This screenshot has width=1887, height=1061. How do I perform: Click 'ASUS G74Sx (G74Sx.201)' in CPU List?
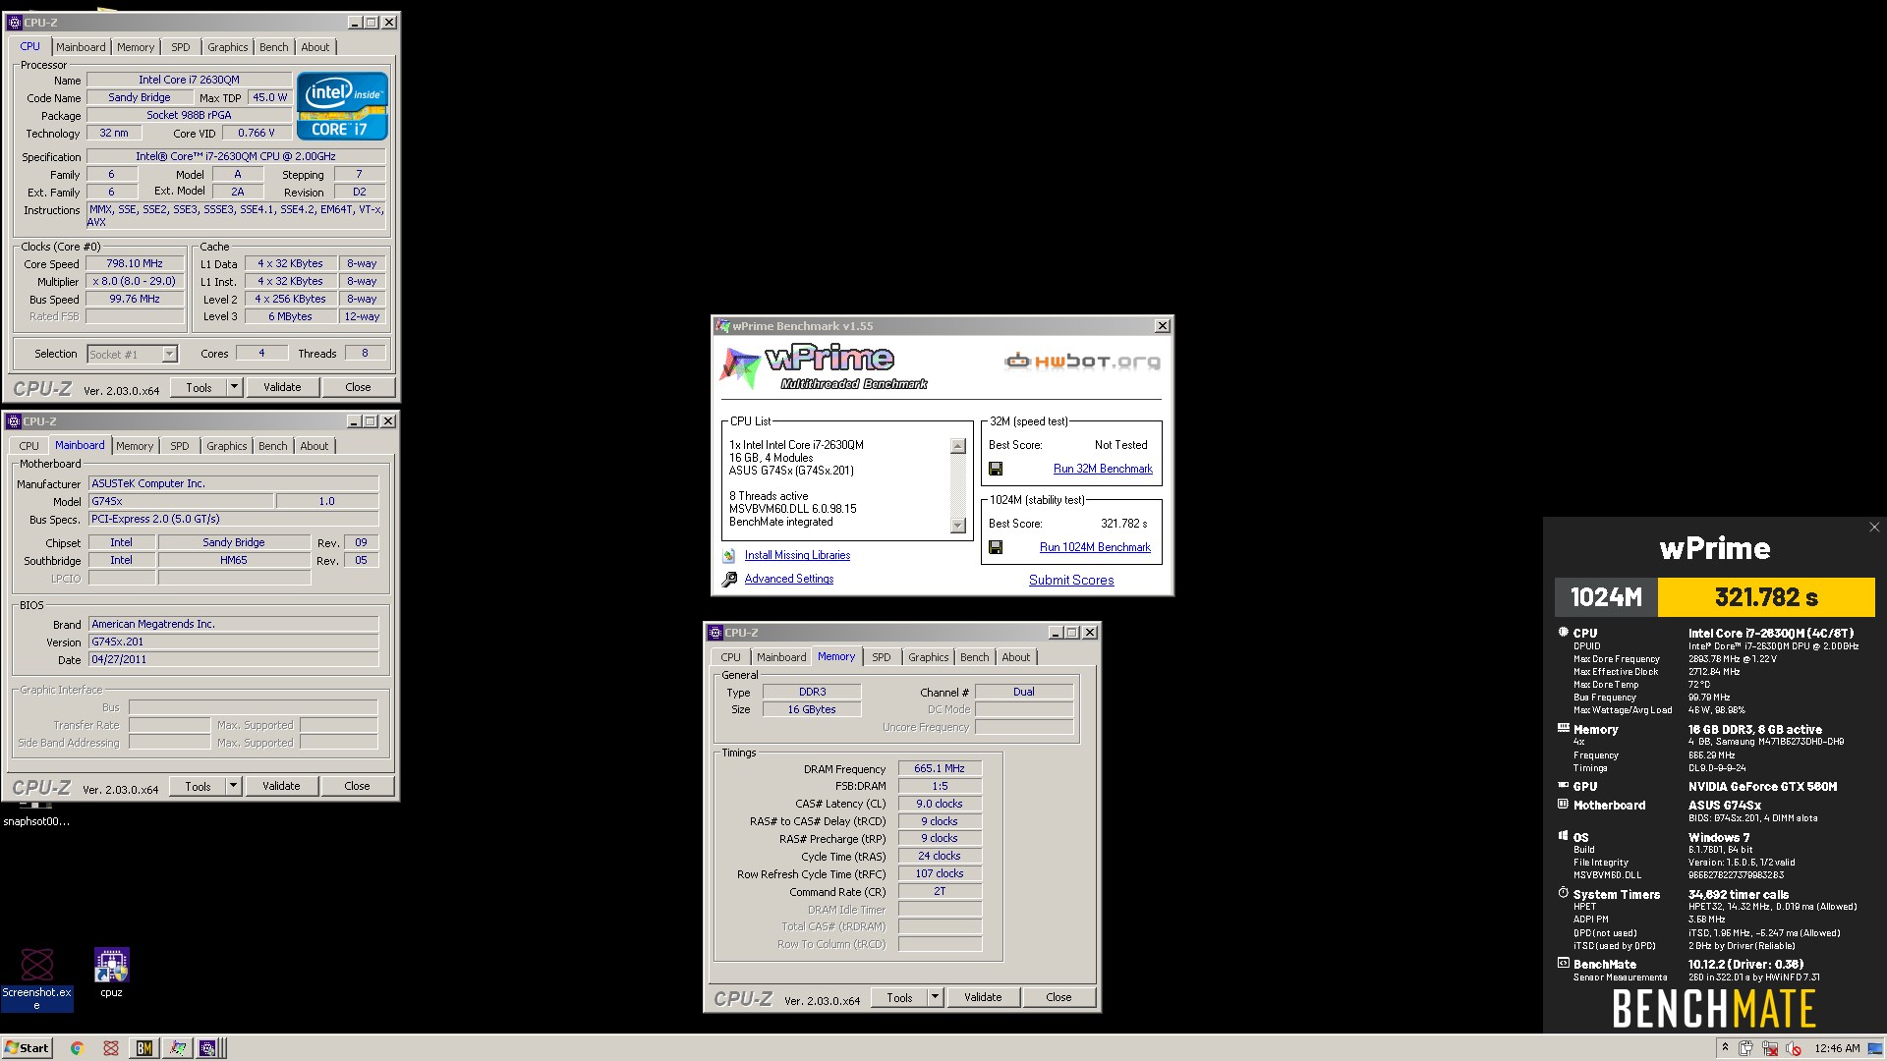click(x=791, y=471)
